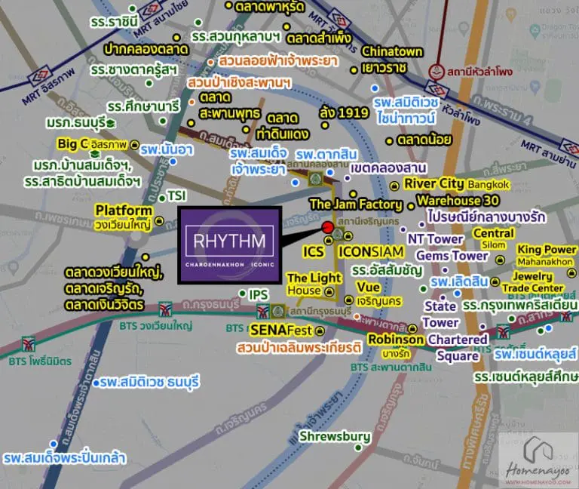579x489 pixels.
Task: Click the IPS school label
Action: 258,294
